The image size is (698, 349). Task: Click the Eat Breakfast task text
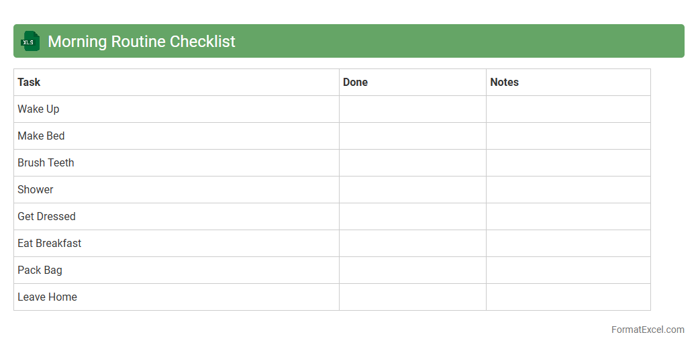[49, 244]
